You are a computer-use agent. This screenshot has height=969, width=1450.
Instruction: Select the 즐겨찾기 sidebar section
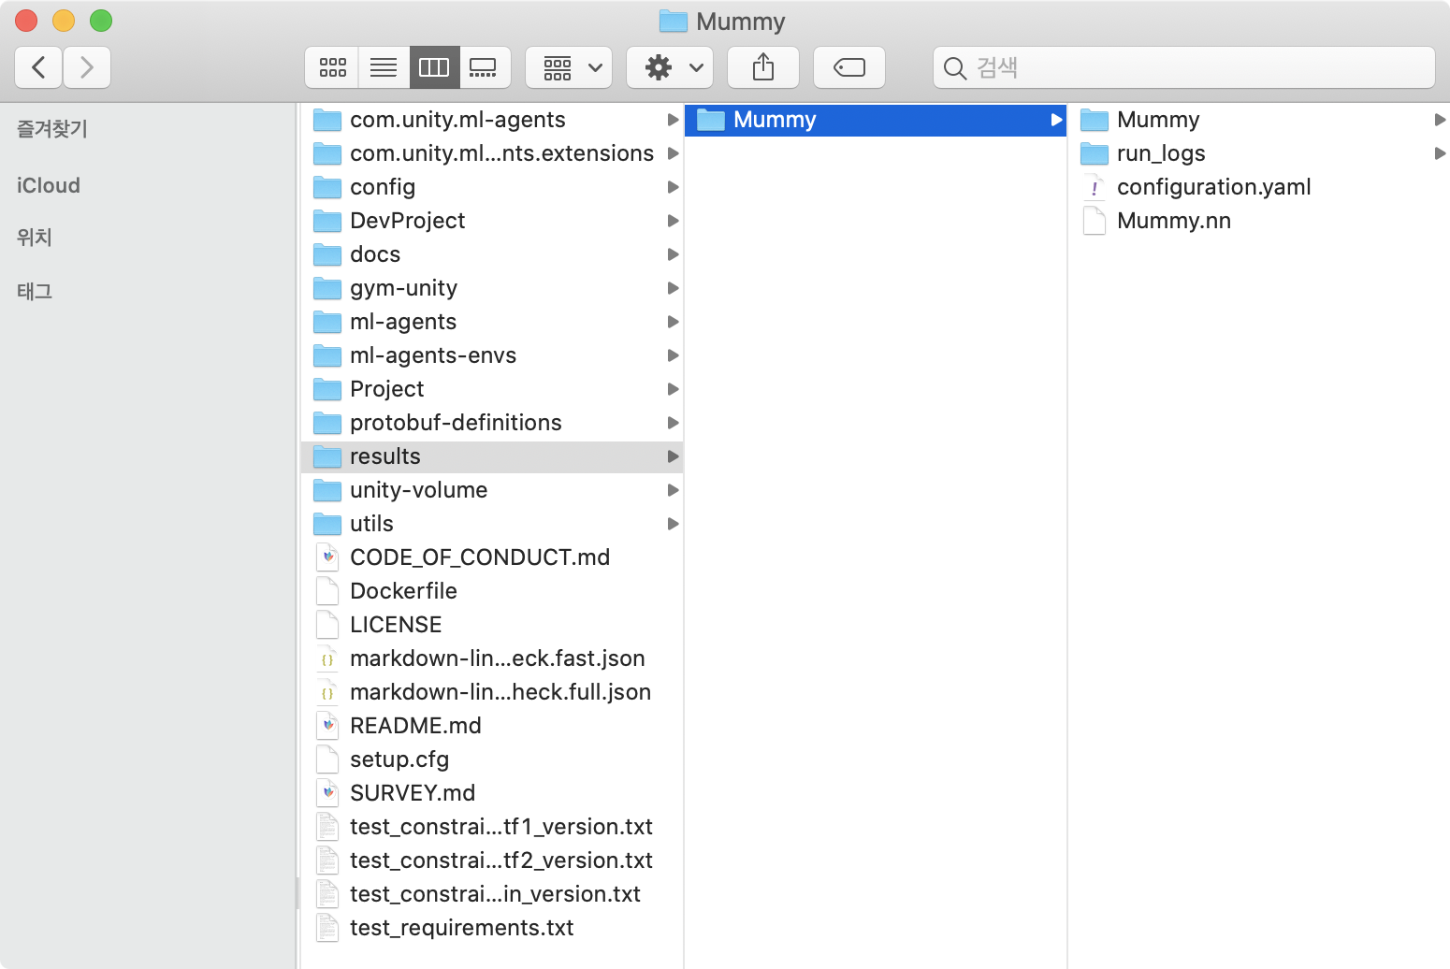coord(52,129)
